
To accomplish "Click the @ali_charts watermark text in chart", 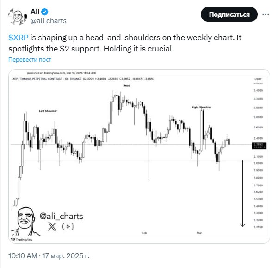I will (x=61, y=216).
